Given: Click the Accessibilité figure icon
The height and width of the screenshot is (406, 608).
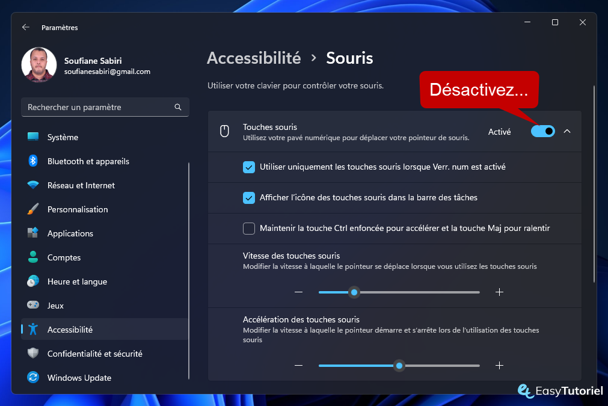Looking at the screenshot, I should point(33,329).
